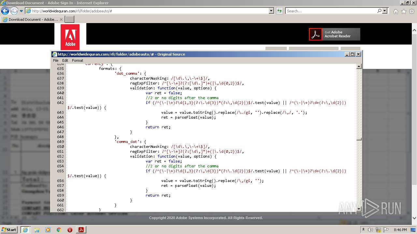Open the IE Home icon

[x=395, y=11]
